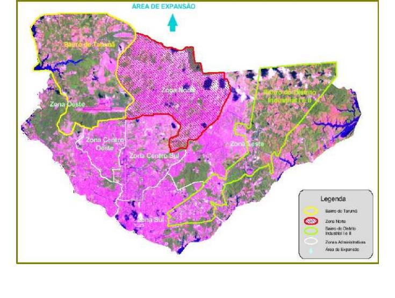Click 'Zona Norte' text in the legend

336,221
